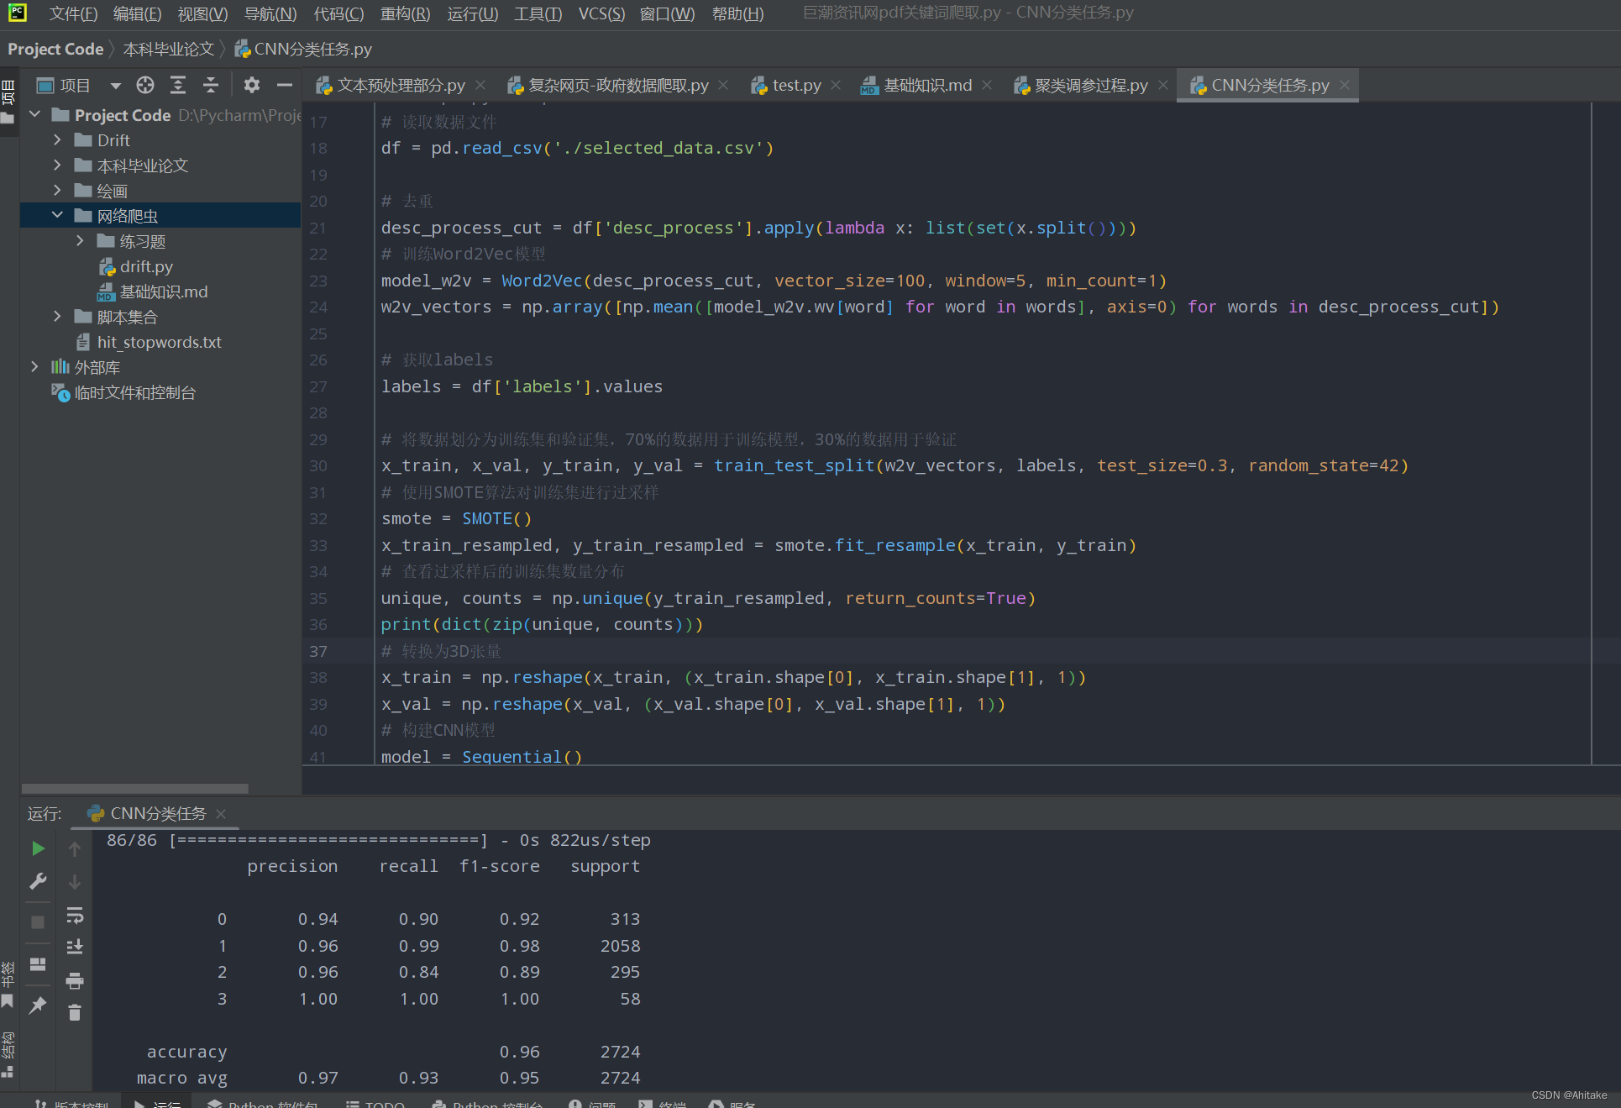Expand the Drift folder
Screen dimensions: 1621x1108
click(x=57, y=140)
